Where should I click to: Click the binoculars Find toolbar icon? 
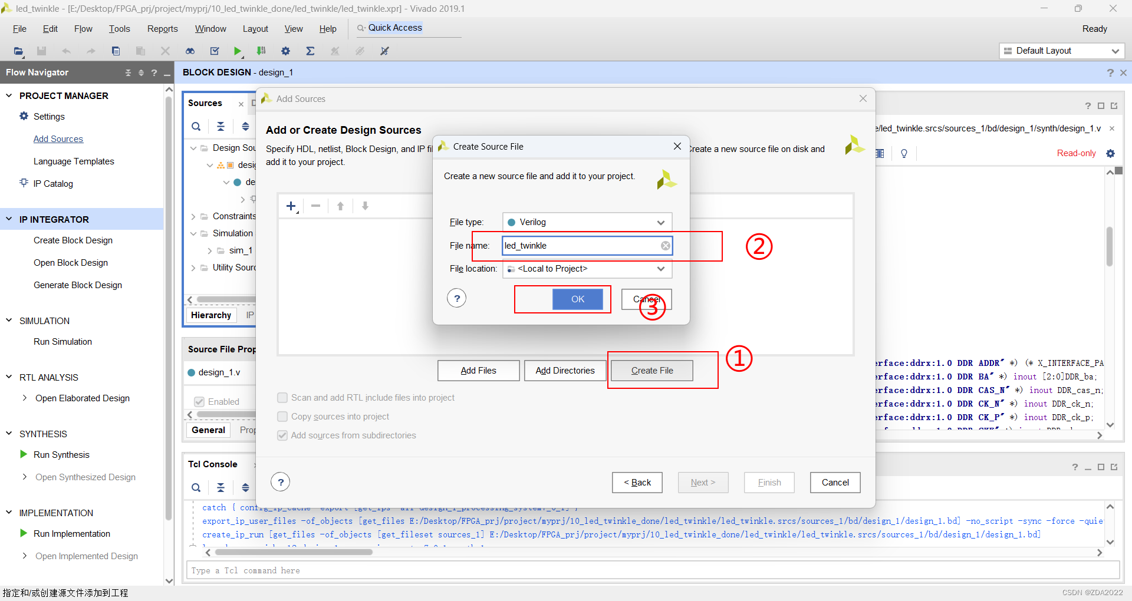click(190, 51)
